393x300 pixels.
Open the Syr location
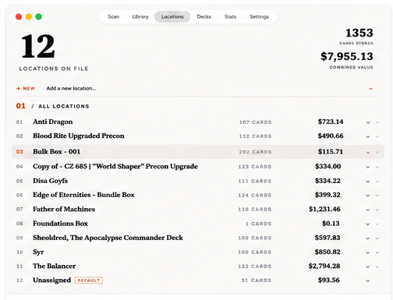(38, 252)
